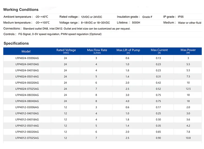Click model LFP4012-03006AG
The height and width of the screenshot is (149, 204).
point(27,107)
